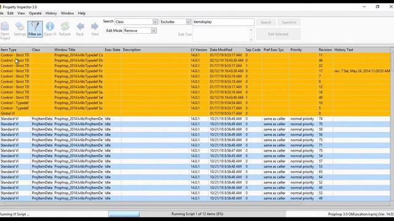Click the Edit Selected button
The height and width of the screenshot is (221, 394).
coord(278,34)
